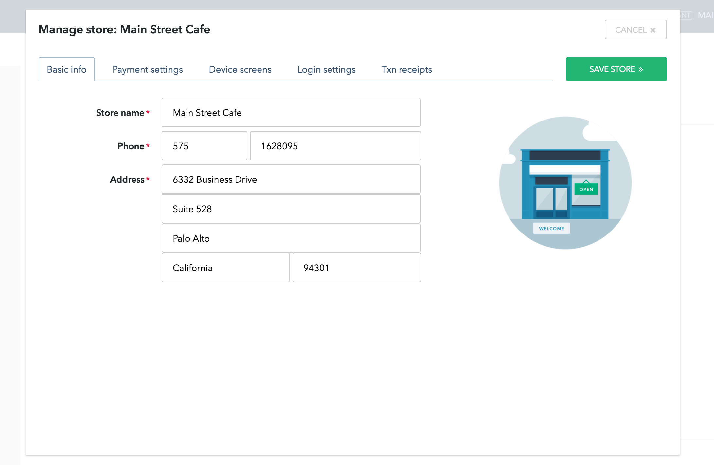
Task: Focus the Store name field
Action: 291,112
